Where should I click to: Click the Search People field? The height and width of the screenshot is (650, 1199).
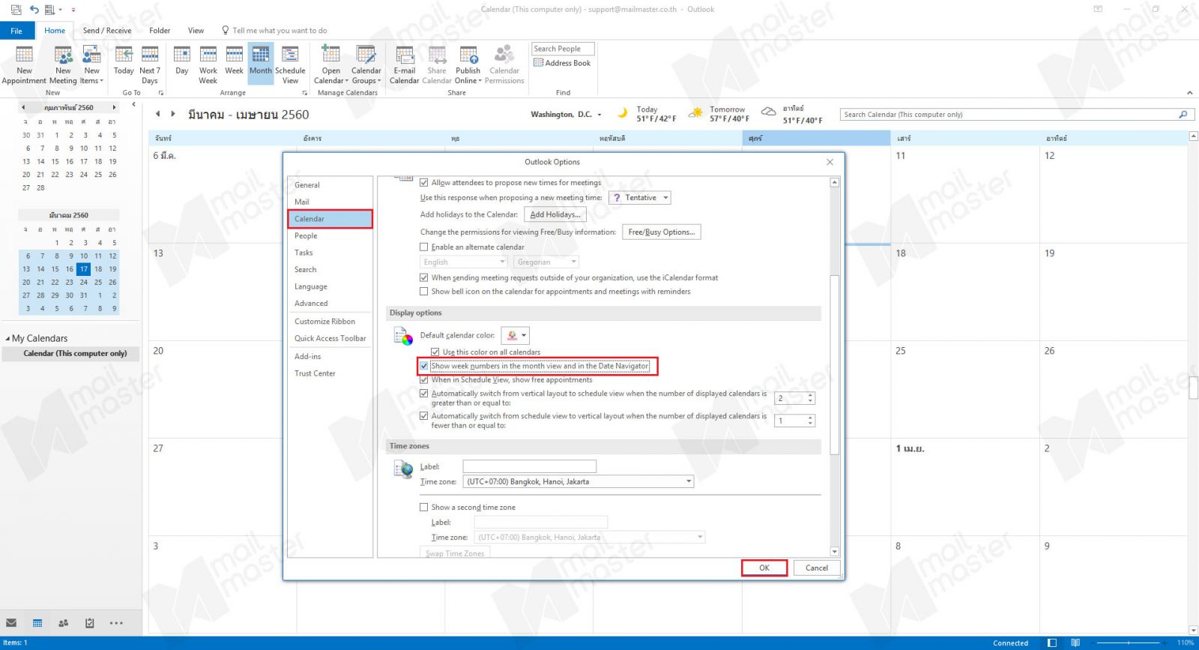(563, 49)
